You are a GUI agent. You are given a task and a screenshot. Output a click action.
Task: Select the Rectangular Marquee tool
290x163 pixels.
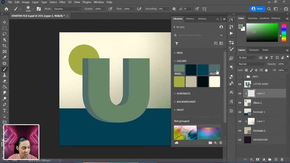(5, 28)
